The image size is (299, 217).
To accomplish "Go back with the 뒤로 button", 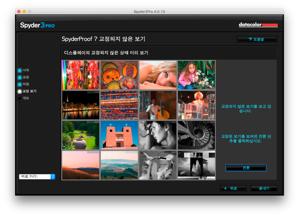I will click(233, 189).
